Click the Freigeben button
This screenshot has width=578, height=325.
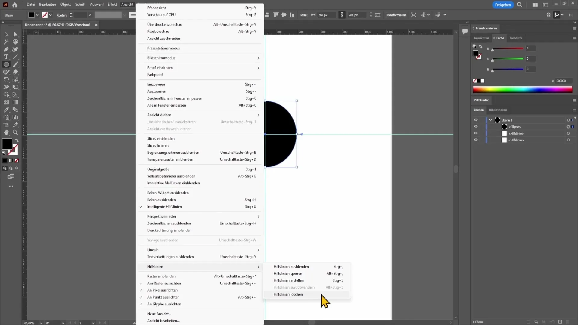[503, 5]
